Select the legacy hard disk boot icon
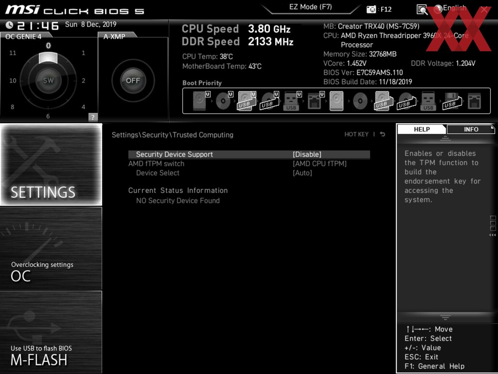The width and height of the screenshot is (498, 374). click(x=337, y=100)
